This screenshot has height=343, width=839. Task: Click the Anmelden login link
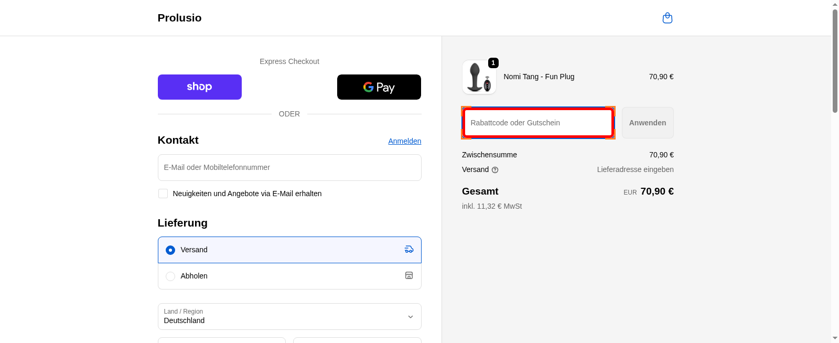click(404, 141)
